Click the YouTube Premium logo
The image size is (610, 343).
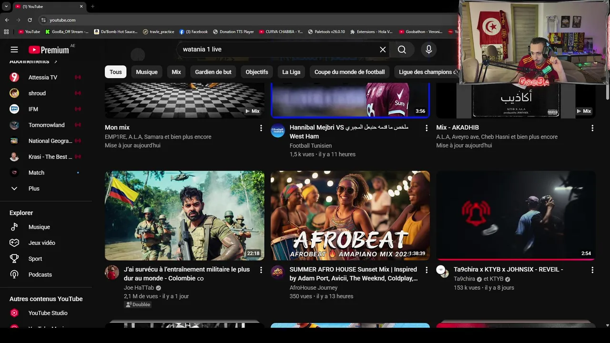tap(49, 50)
